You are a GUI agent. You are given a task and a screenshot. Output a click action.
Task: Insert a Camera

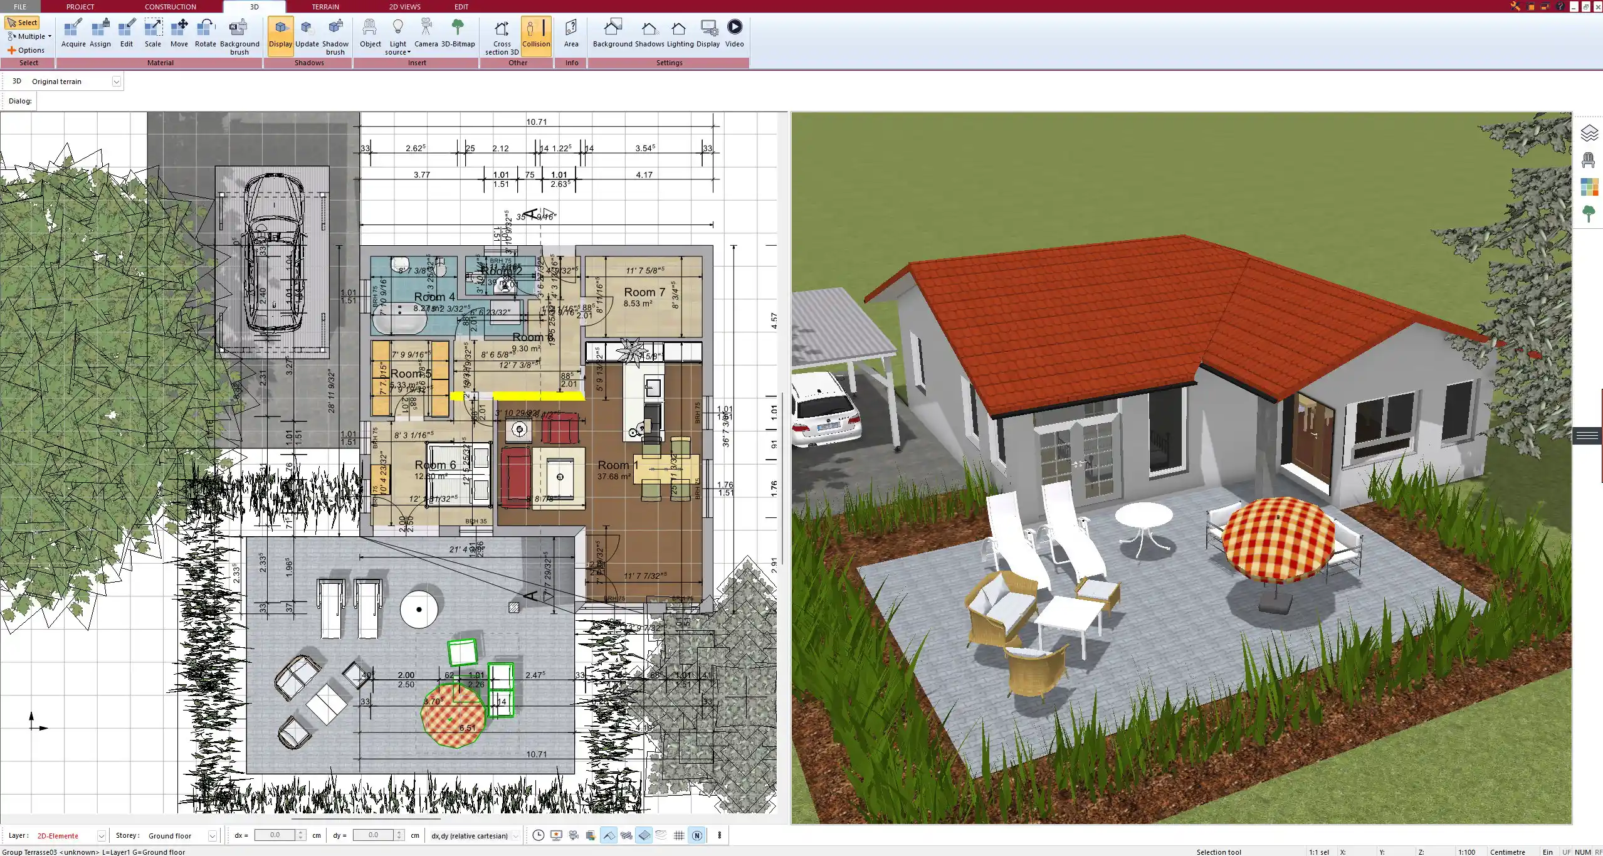click(x=426, y=33)
